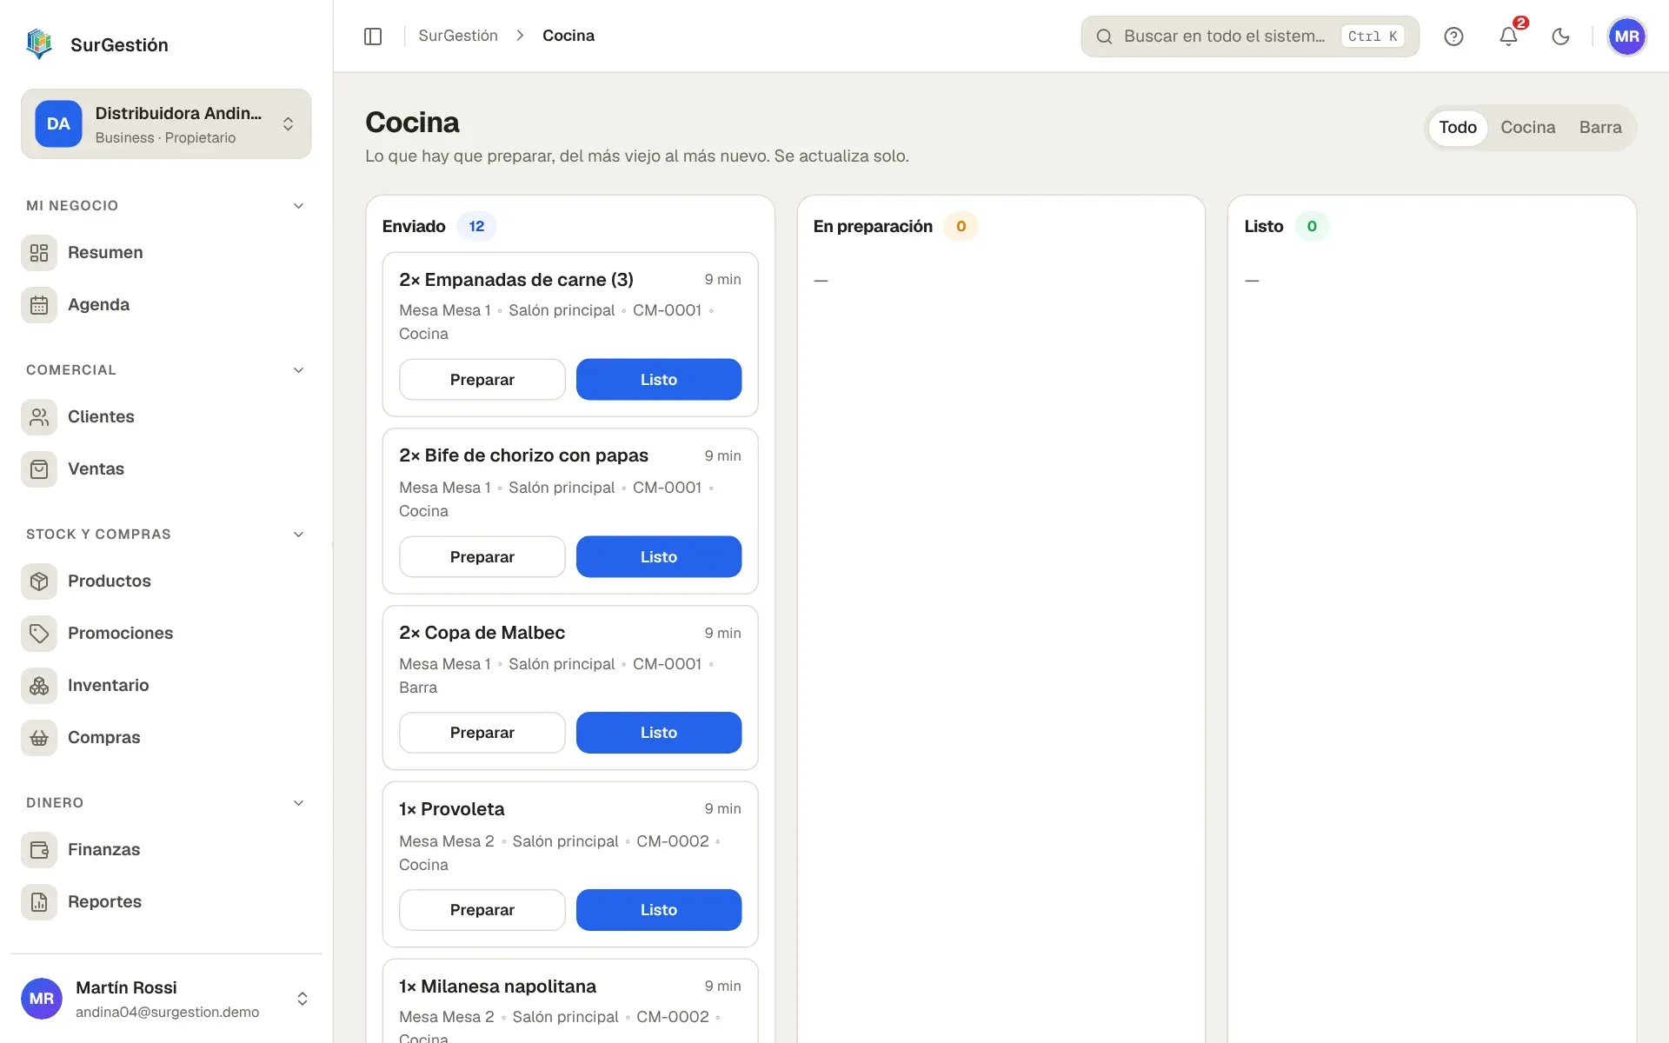Viewport: 1669px width, 1043px height.
Task: Open the notifications bell
Action: point(1508,36)
